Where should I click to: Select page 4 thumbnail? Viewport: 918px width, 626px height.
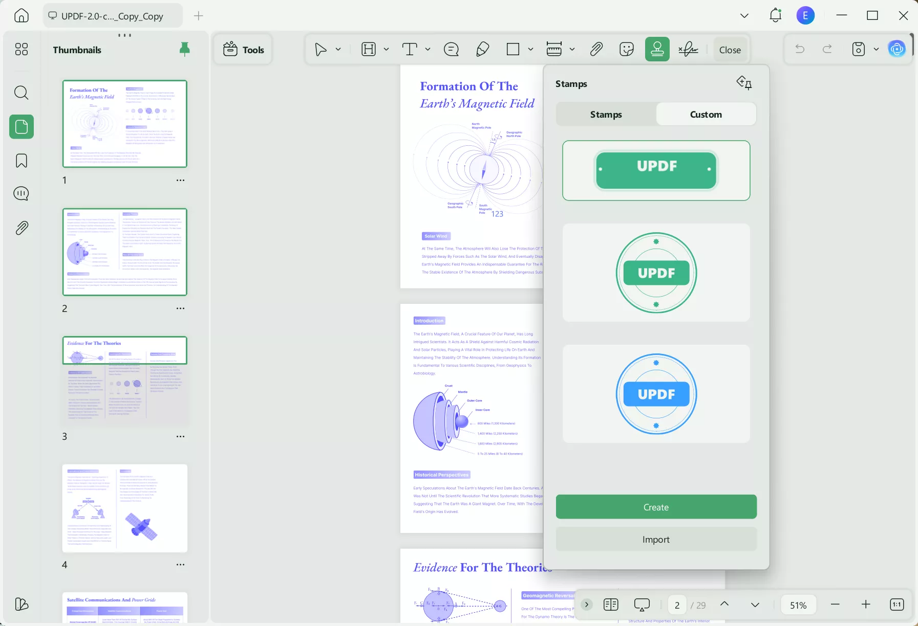tap(125, 508)
